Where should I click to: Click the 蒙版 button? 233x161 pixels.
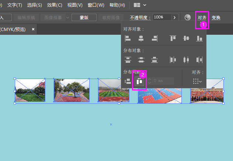coord(84,17)
